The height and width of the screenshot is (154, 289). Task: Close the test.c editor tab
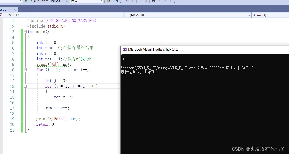(x=15, y=10)
